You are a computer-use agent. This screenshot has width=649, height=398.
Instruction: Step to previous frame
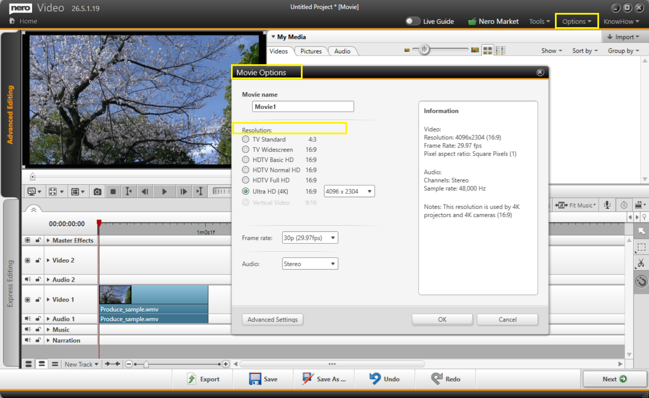145,192
